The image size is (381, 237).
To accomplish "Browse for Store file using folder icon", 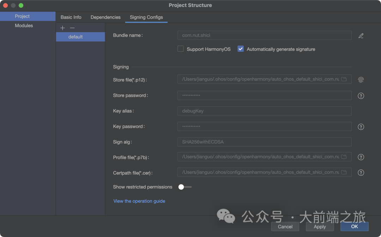I will click(344, 79).
